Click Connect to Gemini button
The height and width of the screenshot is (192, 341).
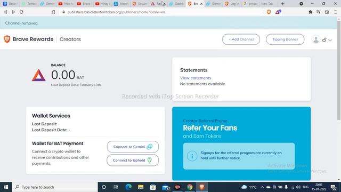133,147
